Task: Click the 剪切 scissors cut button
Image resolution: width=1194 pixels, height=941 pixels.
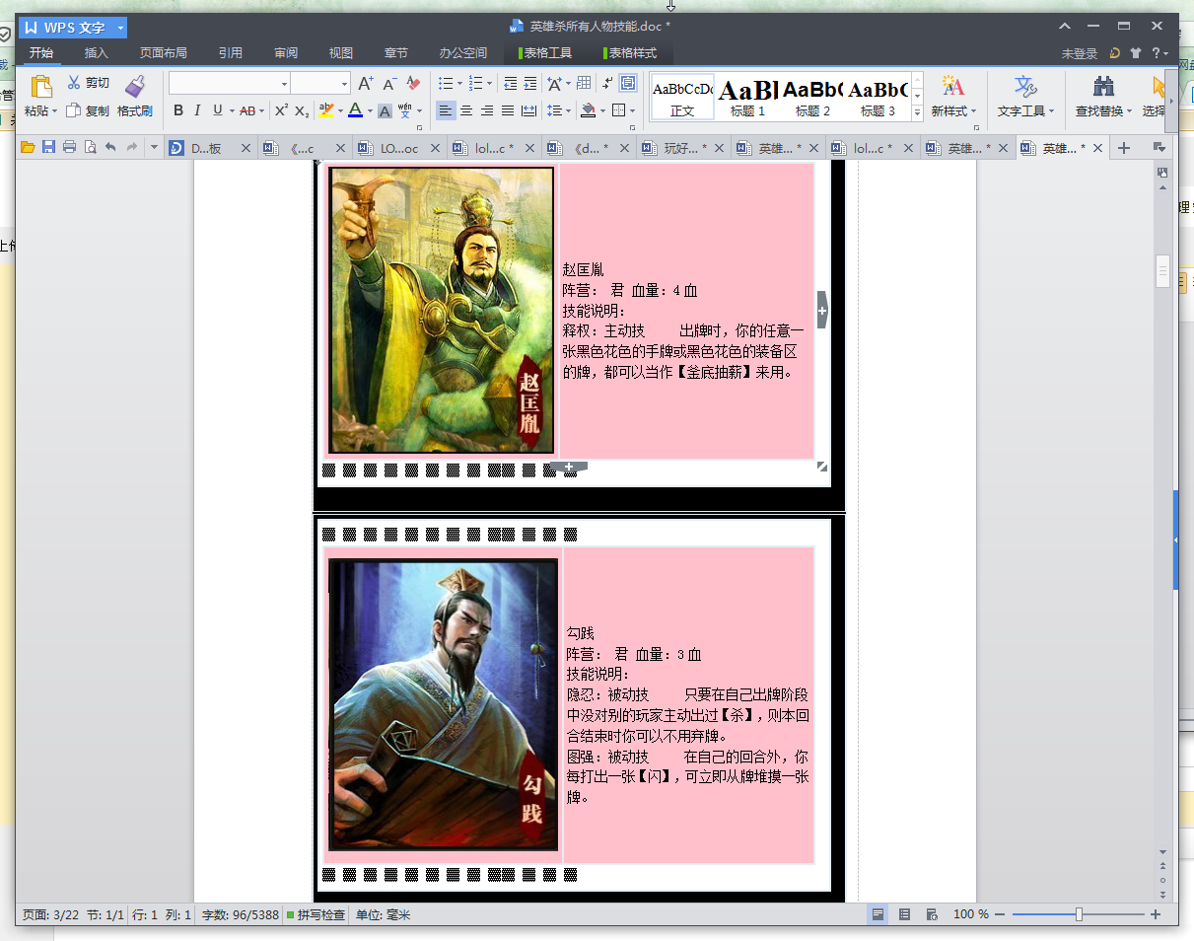Action: pyautogui.click(x=89, y=83)
